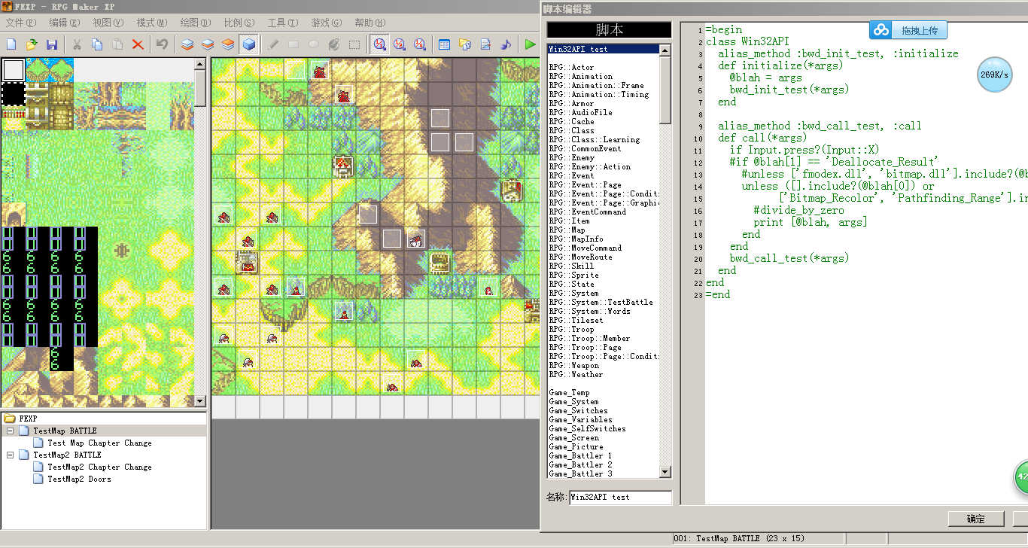Select Game_Temp in the script list
Image resolution: width=1028 pixels, height=548 pixels.
pos(570,393)
